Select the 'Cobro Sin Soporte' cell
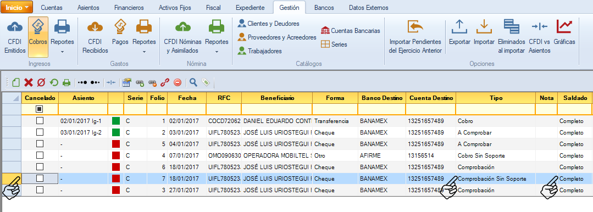The image size is (593, 212). 495,155
